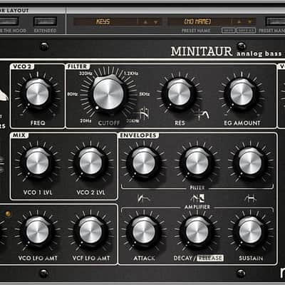Click the filter envelope decay knob
Viewport: 285px width, 285px height.
(x=197, y=163)
